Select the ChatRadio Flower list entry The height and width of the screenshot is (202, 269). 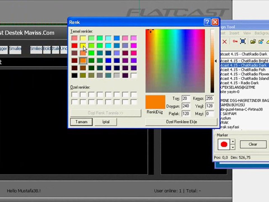244,74
